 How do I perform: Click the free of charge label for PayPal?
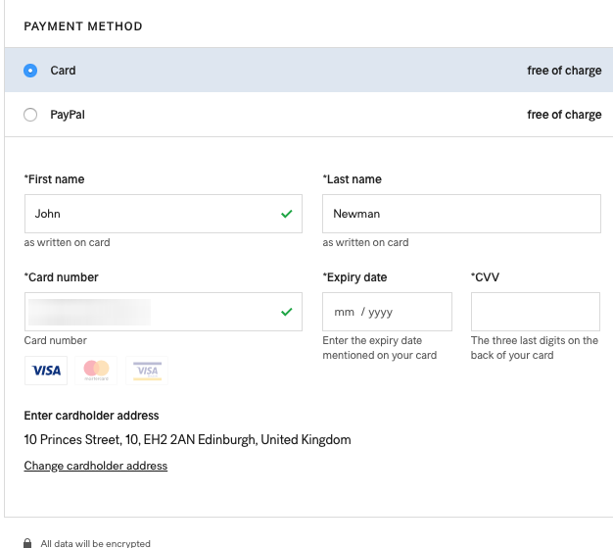tap(564, 115)
